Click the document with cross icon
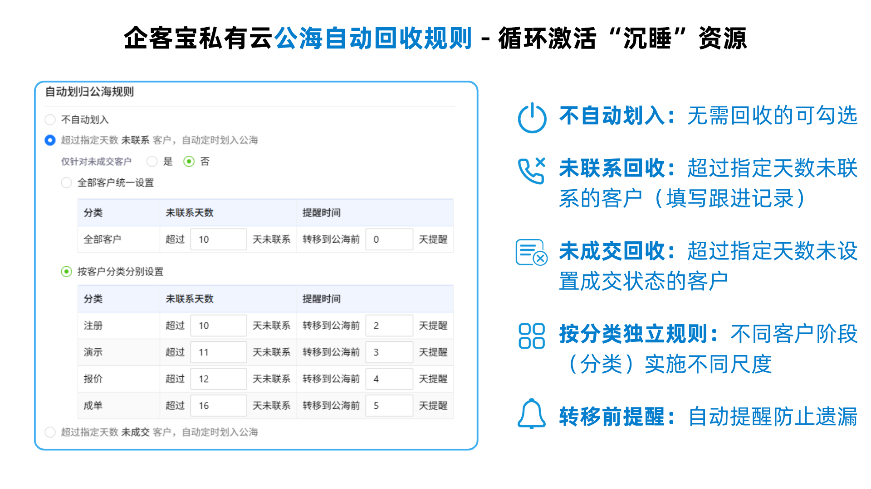This screenshot has height=489, width=871. 531,252
